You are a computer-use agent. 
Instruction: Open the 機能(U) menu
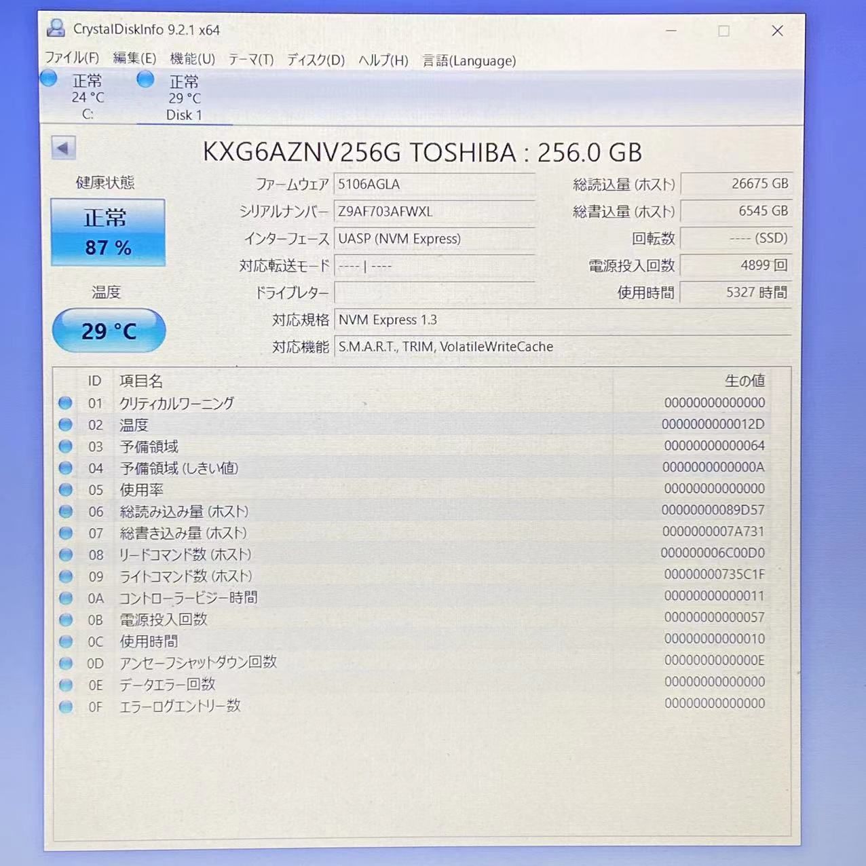click(192, 59)
